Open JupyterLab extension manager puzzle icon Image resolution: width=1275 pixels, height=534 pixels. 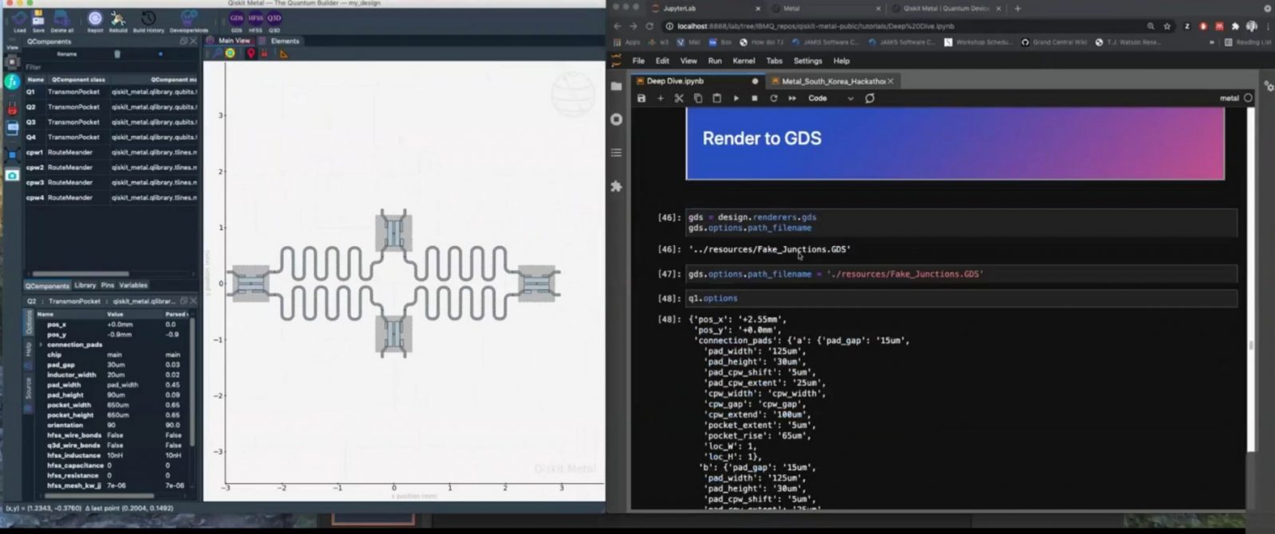click(616, 186)
